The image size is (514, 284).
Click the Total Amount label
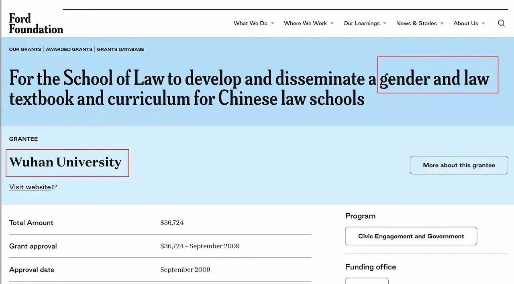(x=31, y=223)
